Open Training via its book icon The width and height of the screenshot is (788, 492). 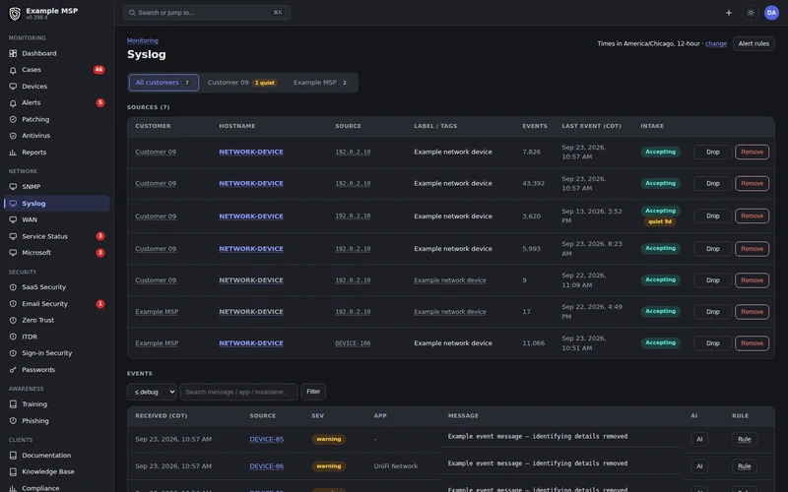point(13,404)
